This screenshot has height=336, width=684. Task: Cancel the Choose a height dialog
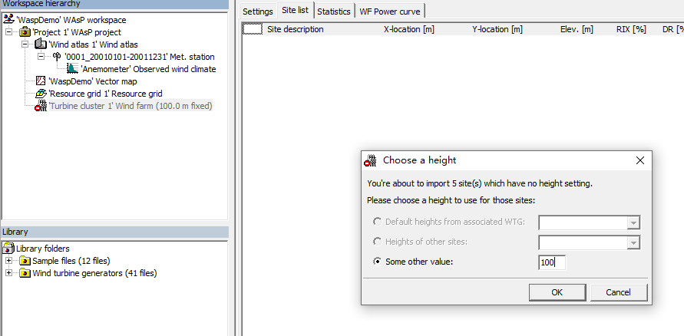coord(618,292)
